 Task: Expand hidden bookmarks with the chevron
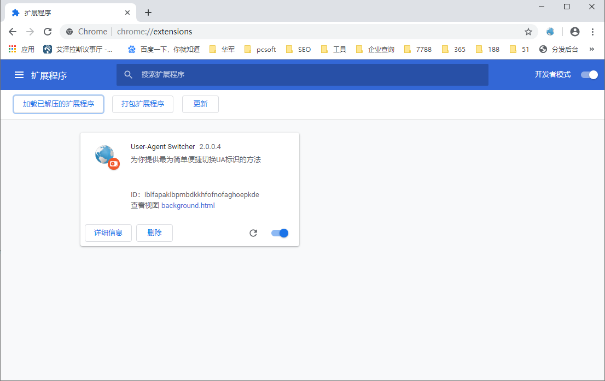(592, 49)
